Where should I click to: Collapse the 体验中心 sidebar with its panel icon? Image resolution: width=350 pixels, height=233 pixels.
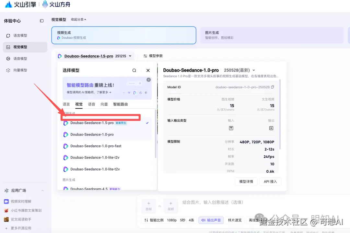[x=42, y=21]
